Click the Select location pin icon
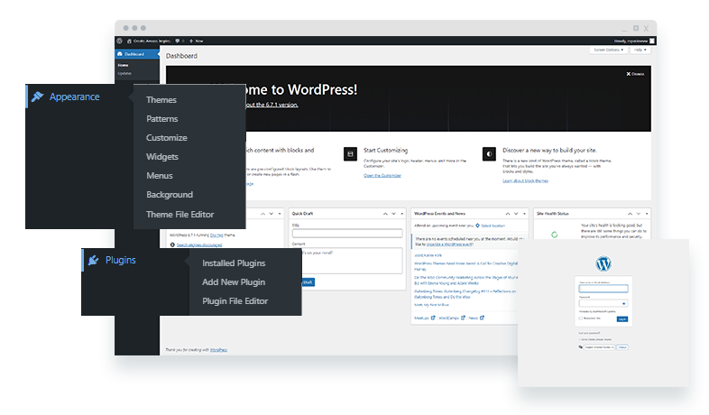The height and width of the screenshot is (415, 709). (x=477, y=226)
